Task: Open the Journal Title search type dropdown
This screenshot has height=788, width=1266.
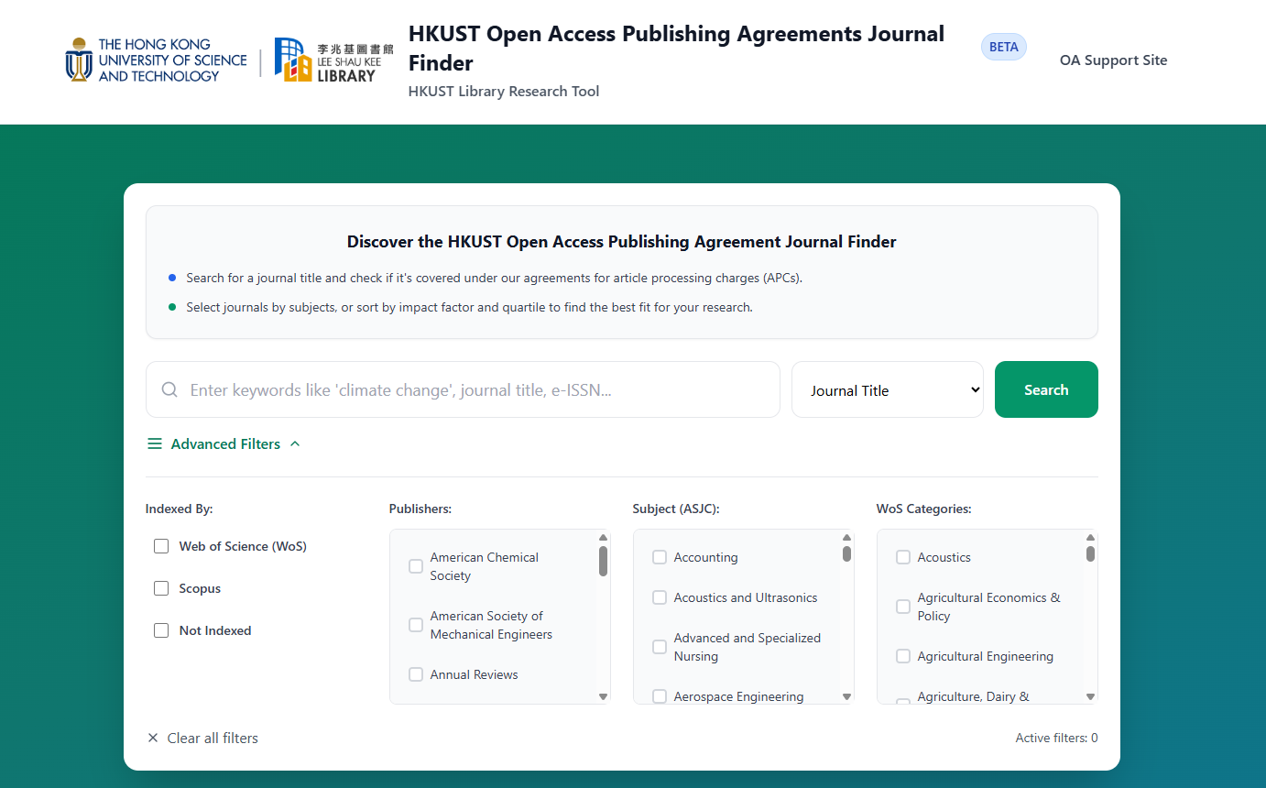Action: (x=887, y=390)
